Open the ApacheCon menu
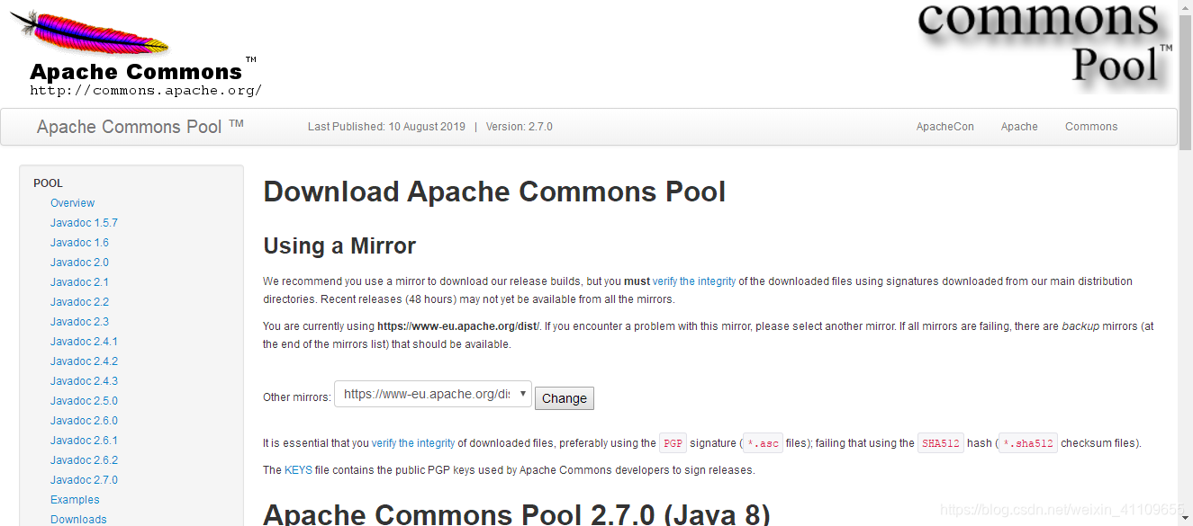 point(944,127)
